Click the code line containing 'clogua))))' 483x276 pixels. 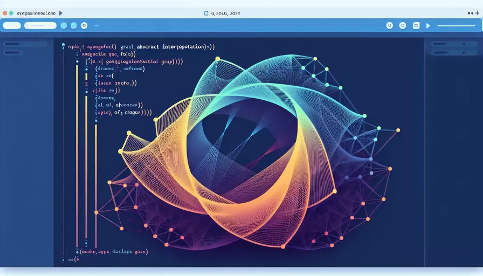tap(123, 113)
